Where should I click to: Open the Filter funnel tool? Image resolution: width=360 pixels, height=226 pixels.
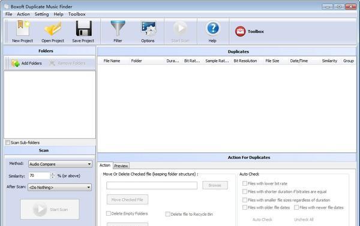118,28
